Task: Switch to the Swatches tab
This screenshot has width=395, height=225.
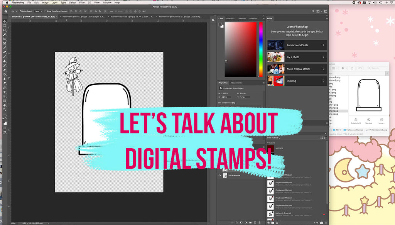Action: tap(230, 19)
